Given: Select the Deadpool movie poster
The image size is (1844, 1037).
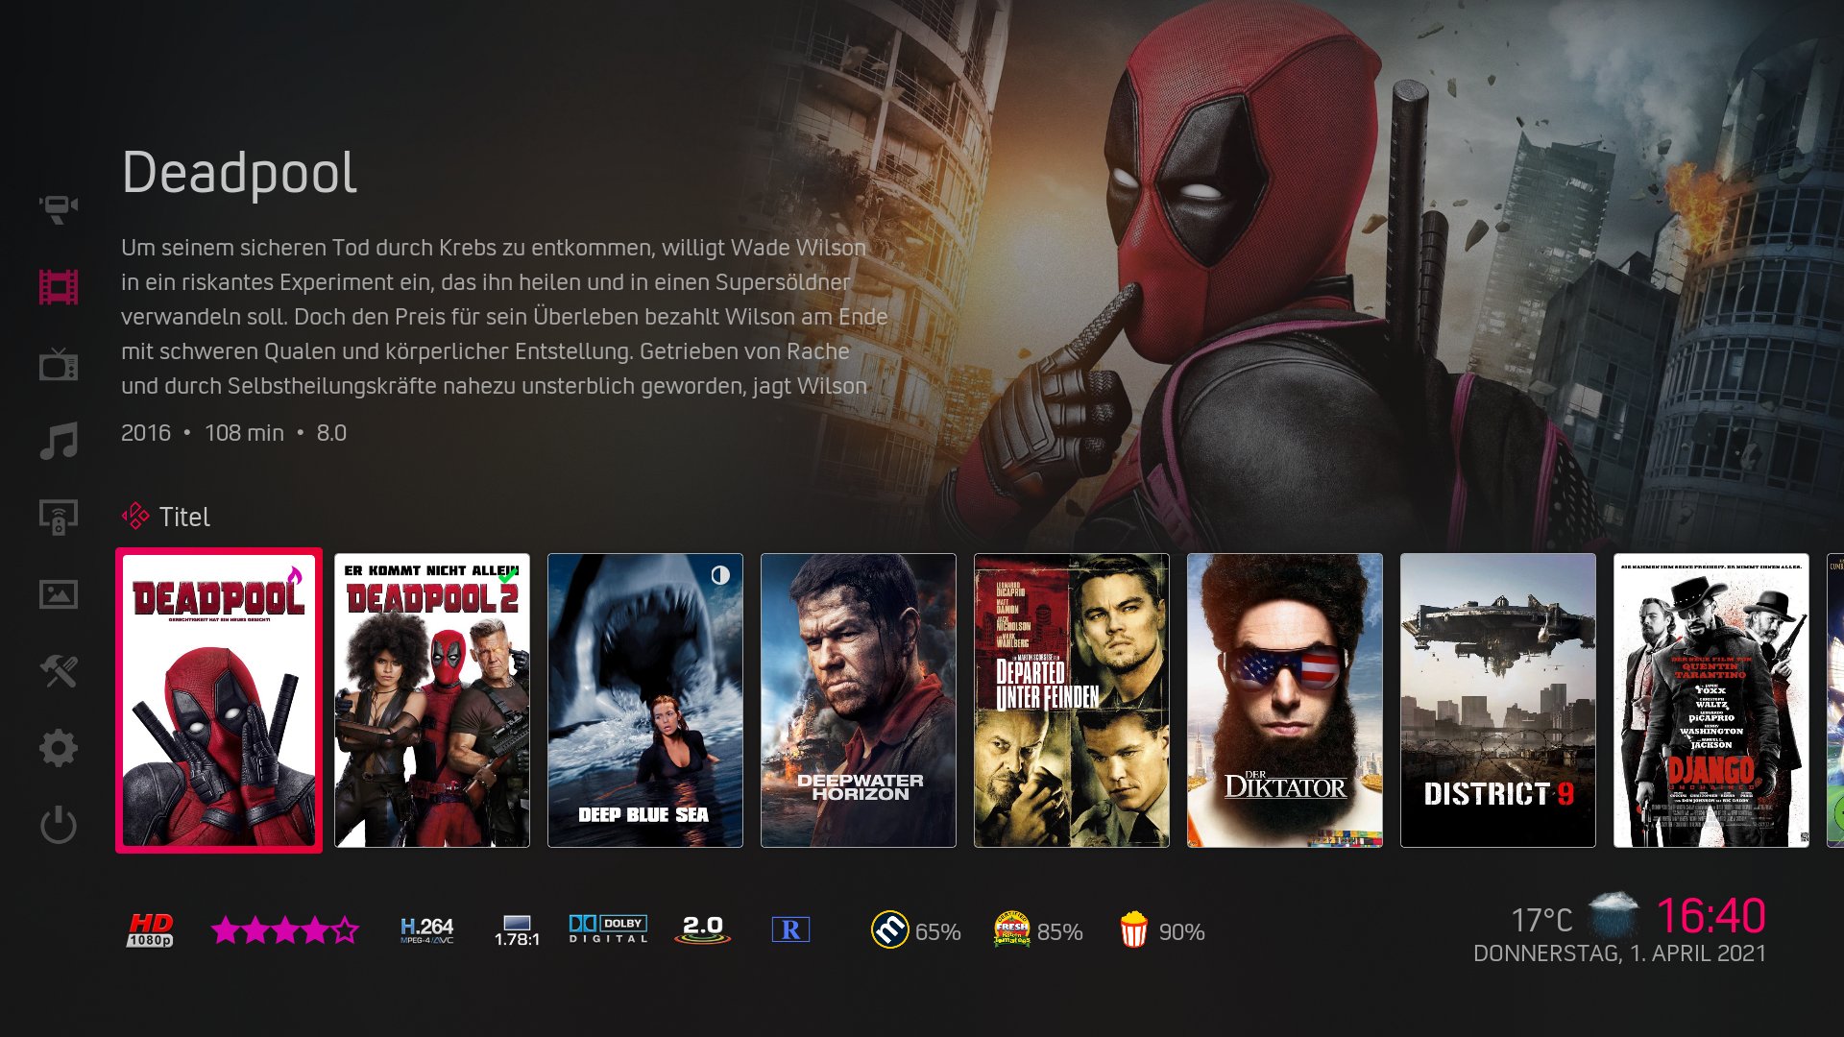Looking at the screenshot, I should tap(219, 701).
